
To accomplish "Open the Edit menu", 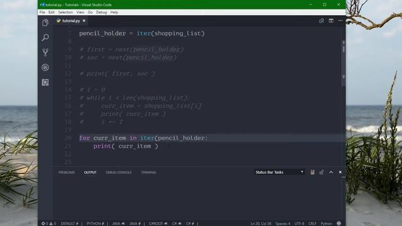I will coord(52,13).
